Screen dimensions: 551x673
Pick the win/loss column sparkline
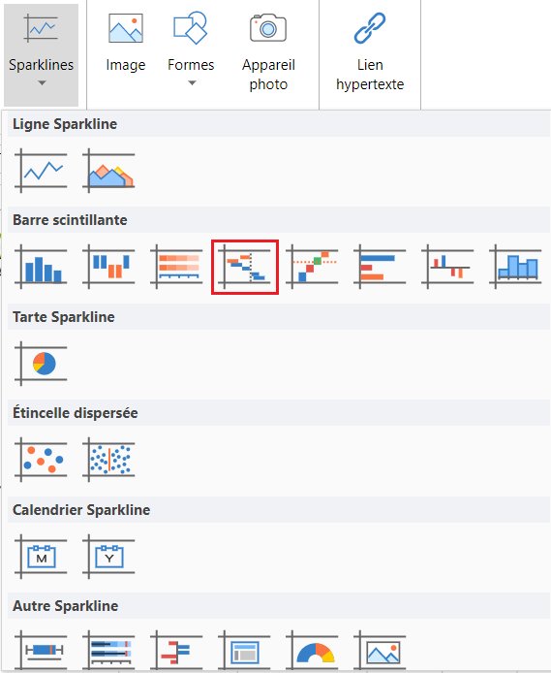[108, 267]
